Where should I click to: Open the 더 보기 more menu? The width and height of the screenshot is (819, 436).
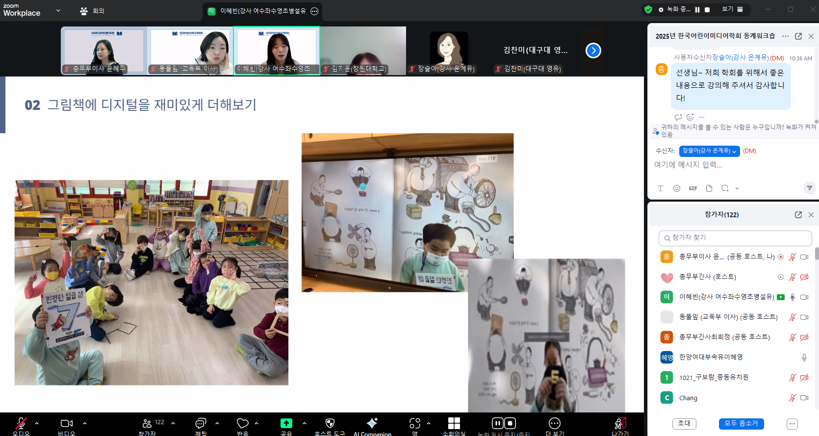(554, 424)
